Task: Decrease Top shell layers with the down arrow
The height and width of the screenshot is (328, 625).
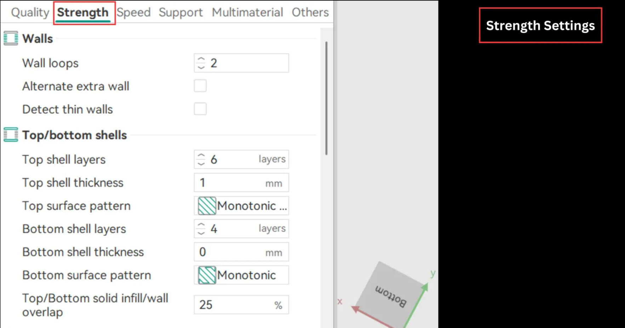Action: (x=201, y=163)
